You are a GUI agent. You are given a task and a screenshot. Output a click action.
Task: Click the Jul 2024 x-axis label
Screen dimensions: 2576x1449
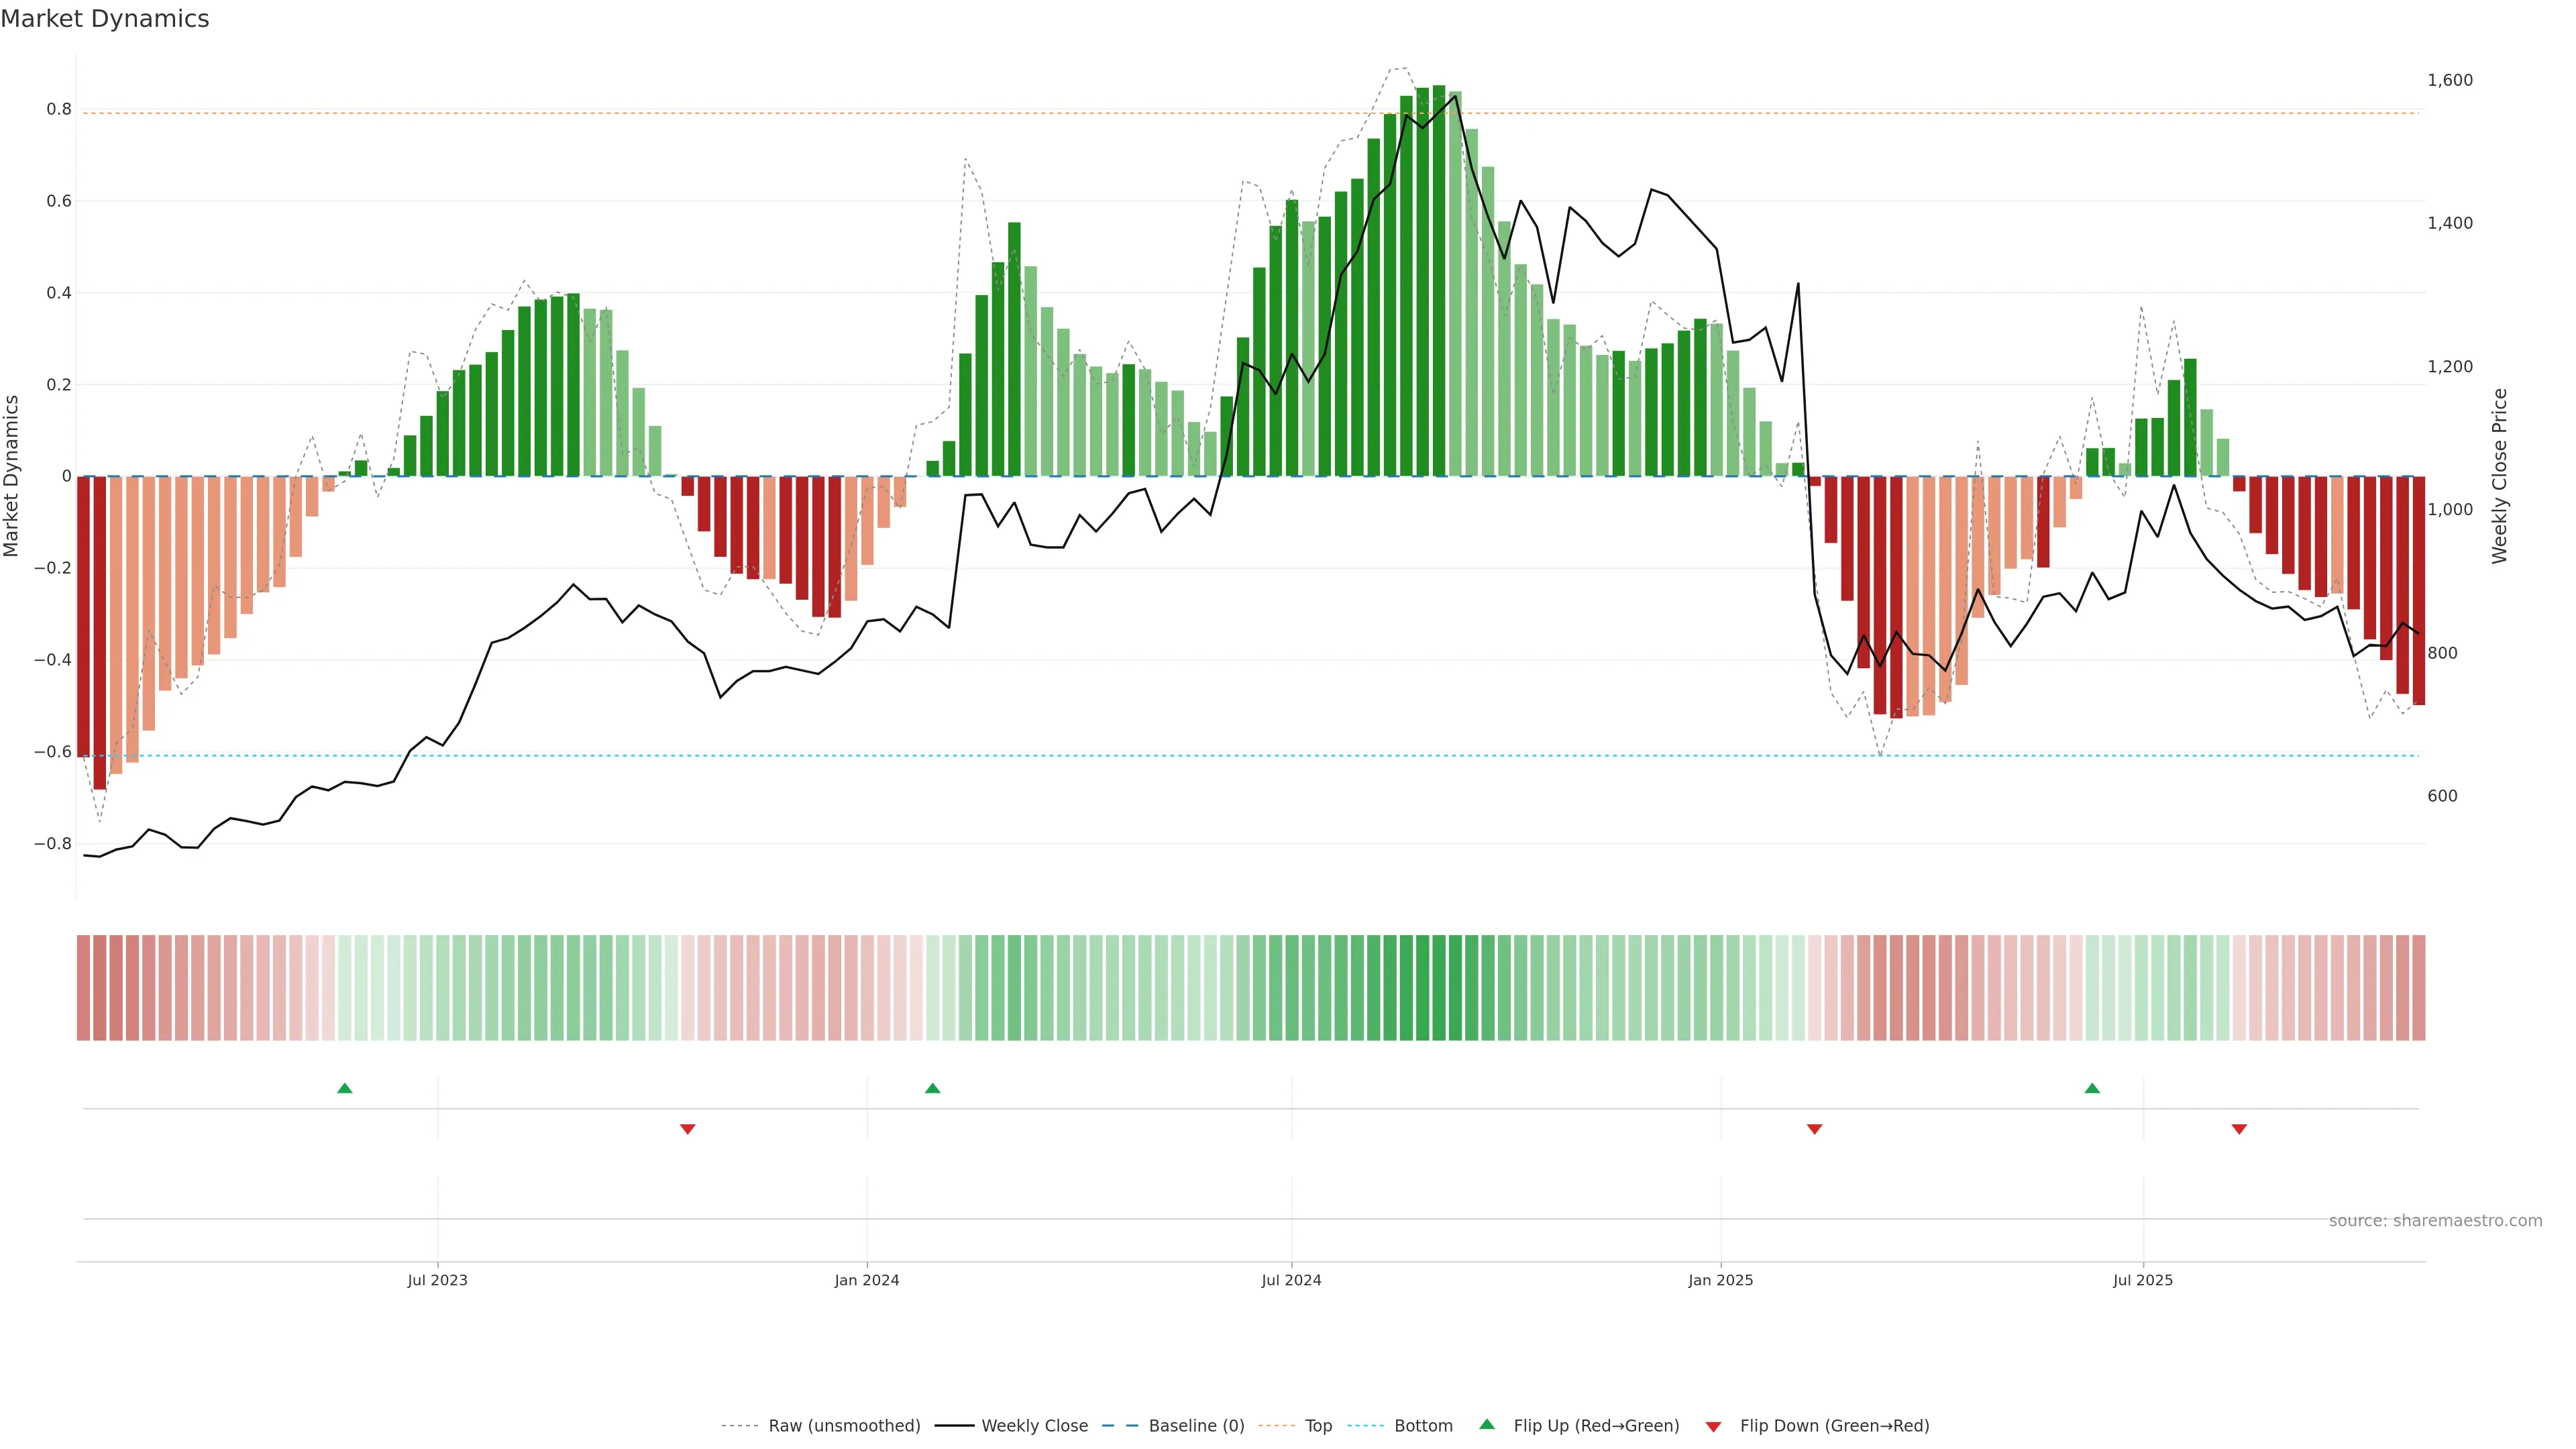pos(1291,1280)
